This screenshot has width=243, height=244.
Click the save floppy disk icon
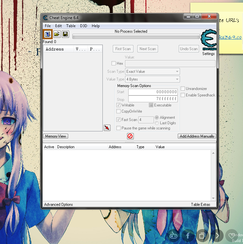pyautogui.click(x=65, y=34)
